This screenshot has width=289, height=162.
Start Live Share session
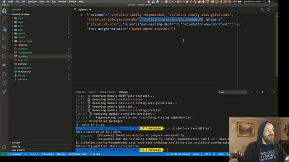pos(47,154)
